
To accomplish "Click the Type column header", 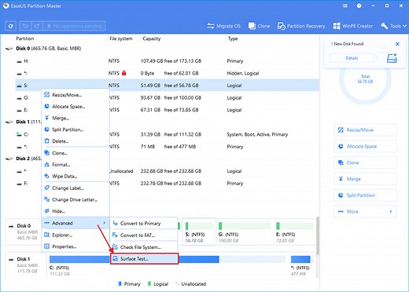I will click(x=233, y=38).
